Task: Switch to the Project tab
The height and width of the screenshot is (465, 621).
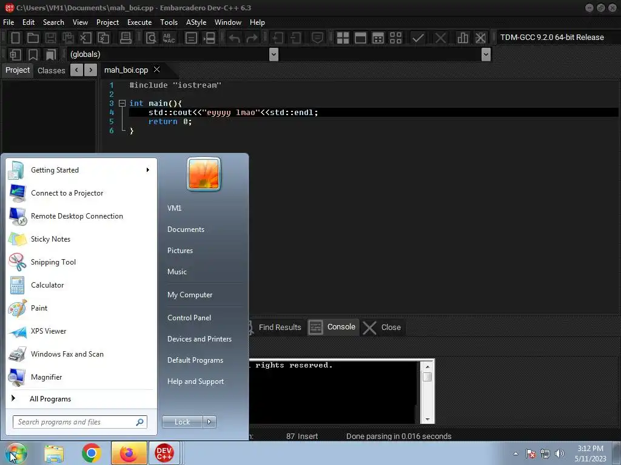Action: (x=18, y=70)
